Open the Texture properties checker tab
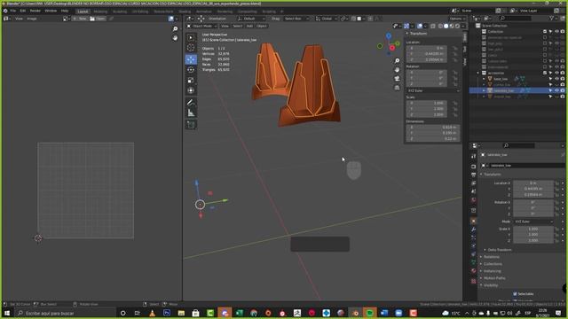Screen dimensions: 568x319 [x=473, y=281]
